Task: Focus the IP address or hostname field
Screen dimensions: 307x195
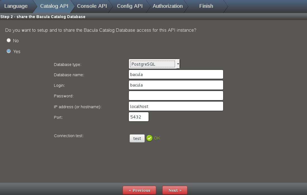Action: (x=176, y=106)
